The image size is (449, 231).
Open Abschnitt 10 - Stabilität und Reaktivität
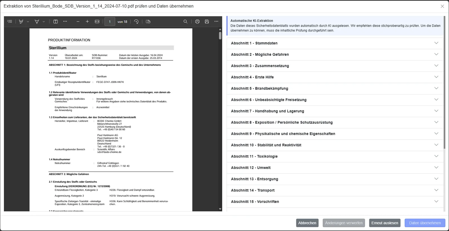(335, 145)
